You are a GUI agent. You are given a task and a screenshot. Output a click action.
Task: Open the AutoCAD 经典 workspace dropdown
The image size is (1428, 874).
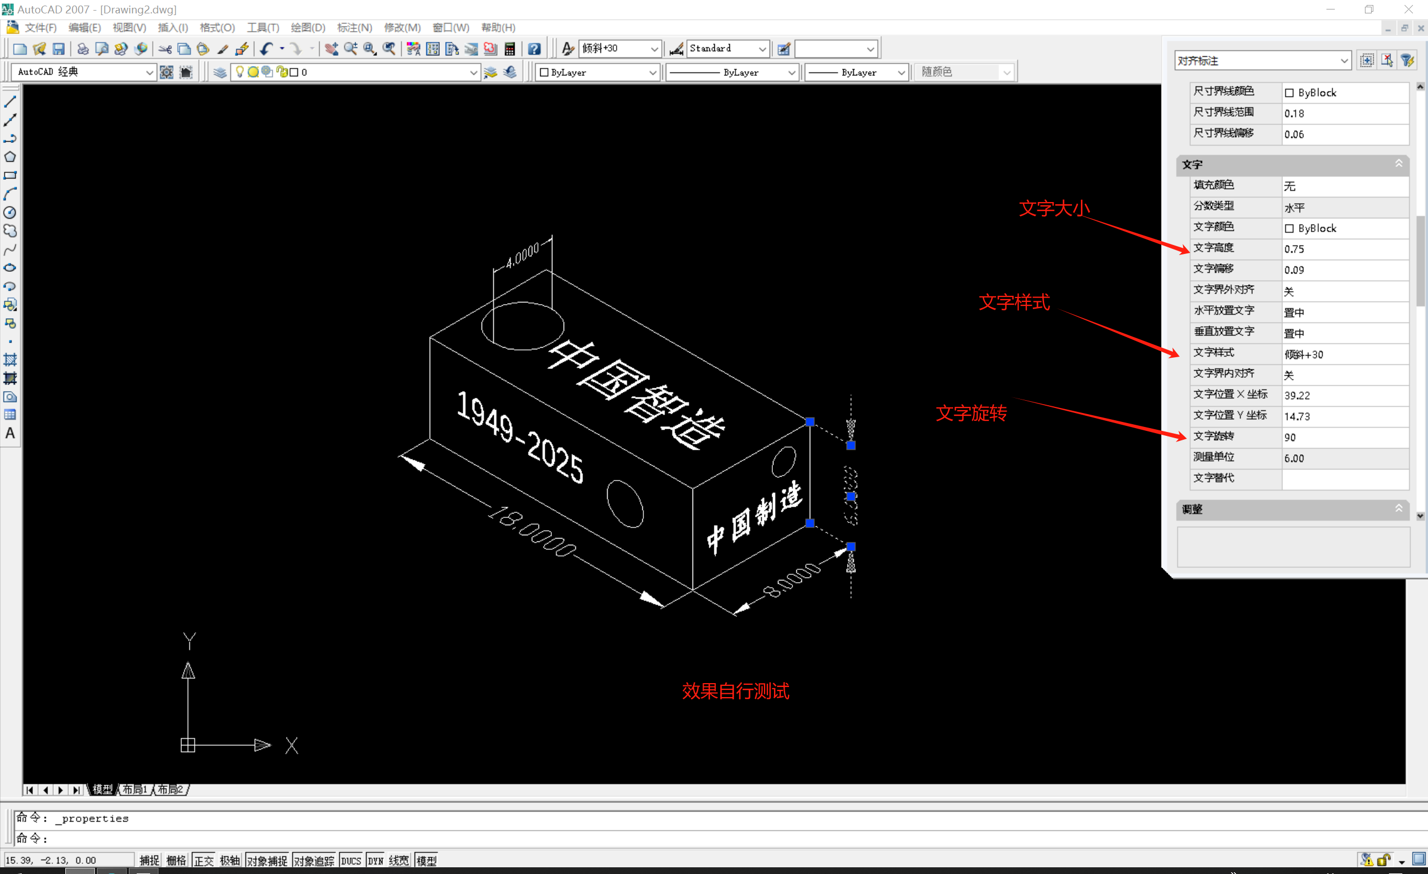[149, 72]
